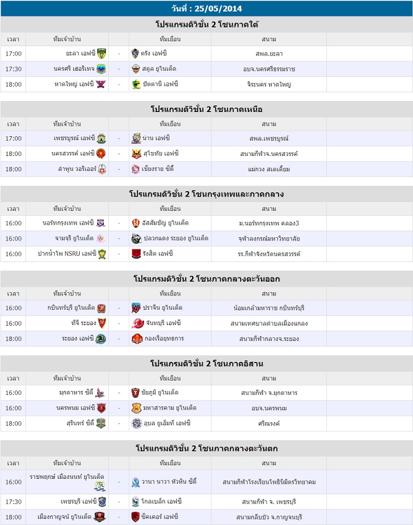Click the Yala FC team crest

coord(102,53)
